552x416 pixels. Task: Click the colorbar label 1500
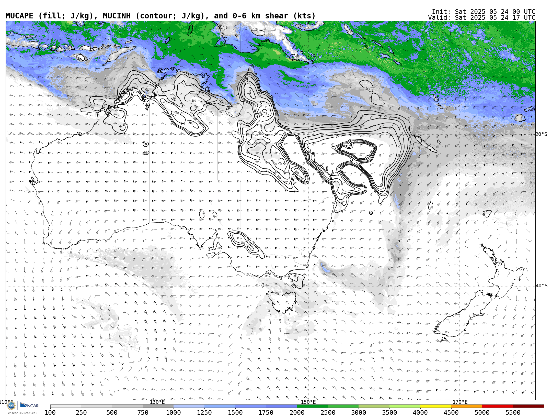pos(235,412)
